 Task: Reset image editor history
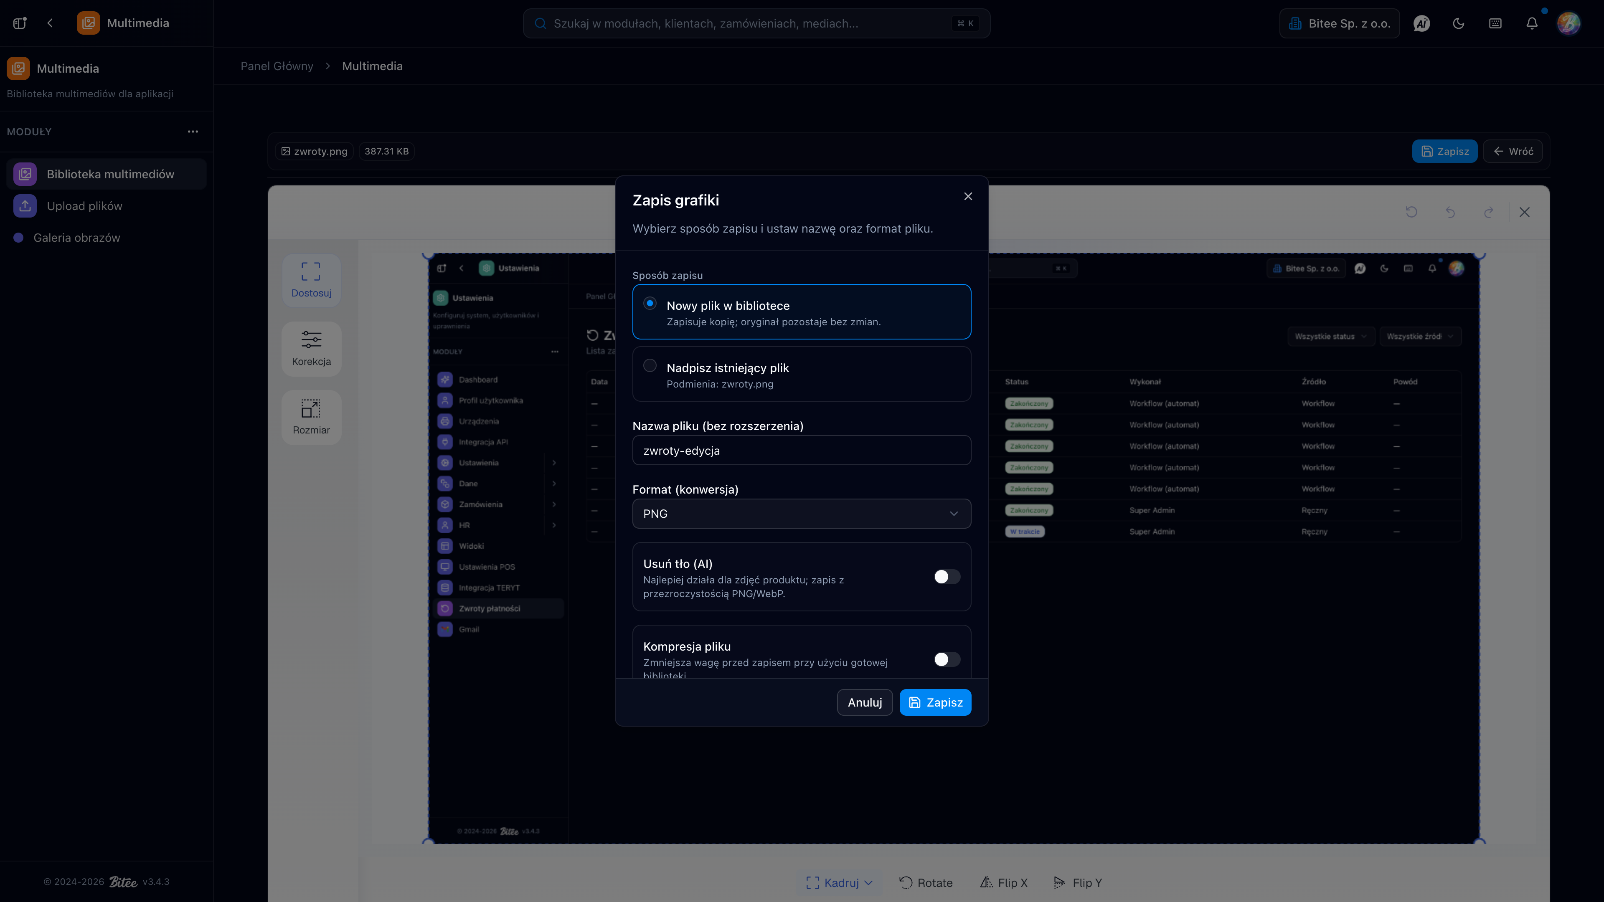1411,212
